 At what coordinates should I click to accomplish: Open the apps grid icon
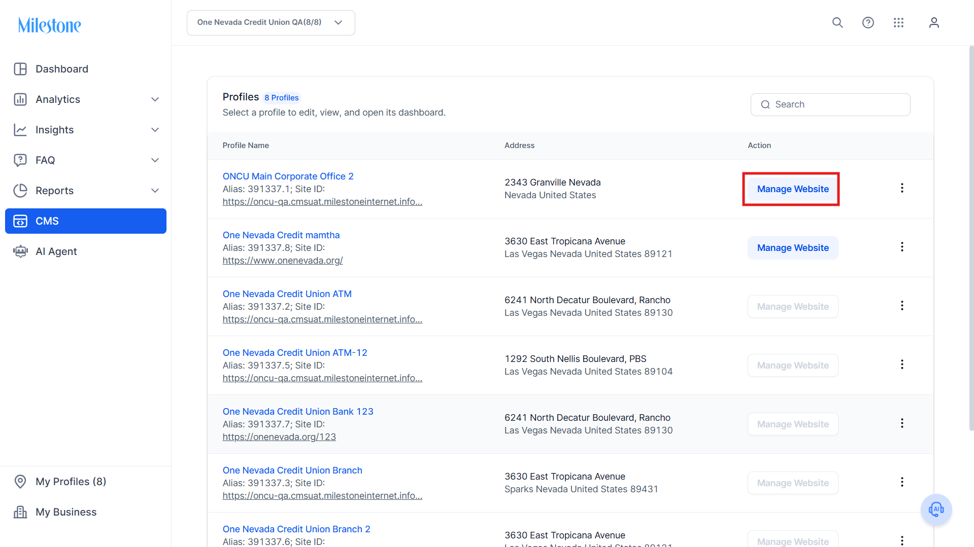[x=898, y=23]
